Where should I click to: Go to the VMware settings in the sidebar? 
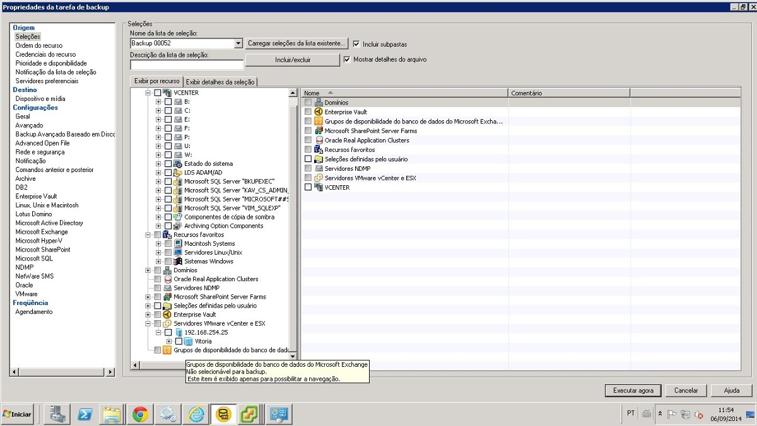point(26,294)
